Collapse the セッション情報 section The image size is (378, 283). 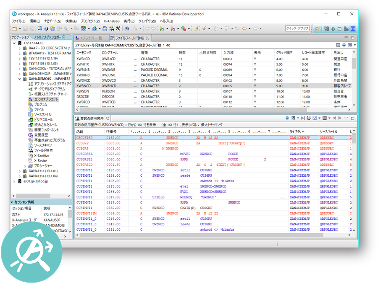pos(12,202)
